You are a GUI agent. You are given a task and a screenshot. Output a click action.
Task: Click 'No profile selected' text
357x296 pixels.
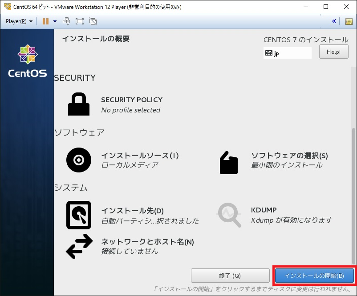(x=131, y=110)
